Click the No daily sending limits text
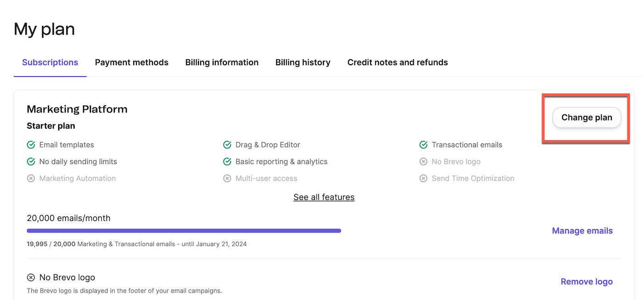Viewport: 643px width, 300px height. 78,162
